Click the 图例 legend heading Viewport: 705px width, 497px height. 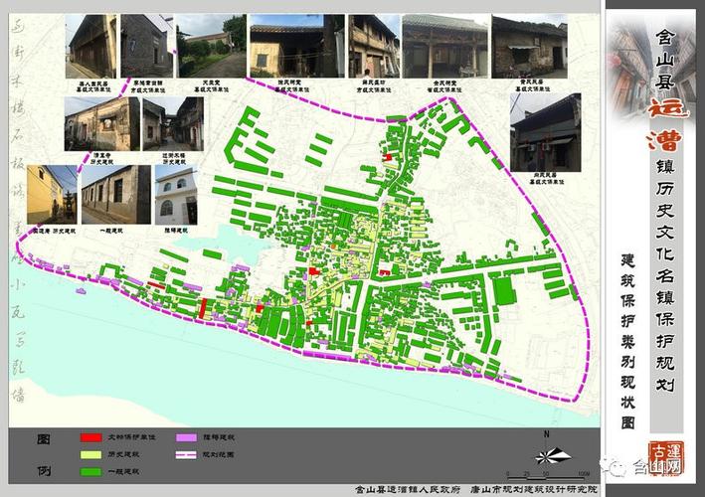pos(44,453)
